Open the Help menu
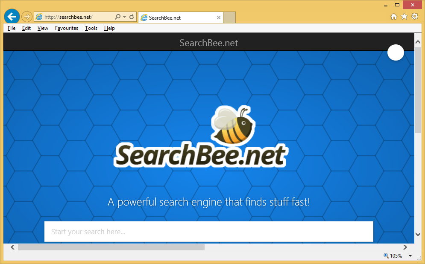The width and height of the screenshot is (425, 264). 109,28
